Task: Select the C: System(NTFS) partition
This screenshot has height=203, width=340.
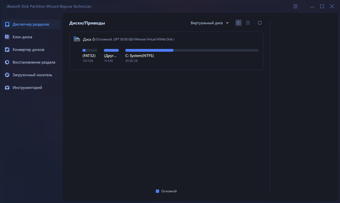Action: [140, 56]
